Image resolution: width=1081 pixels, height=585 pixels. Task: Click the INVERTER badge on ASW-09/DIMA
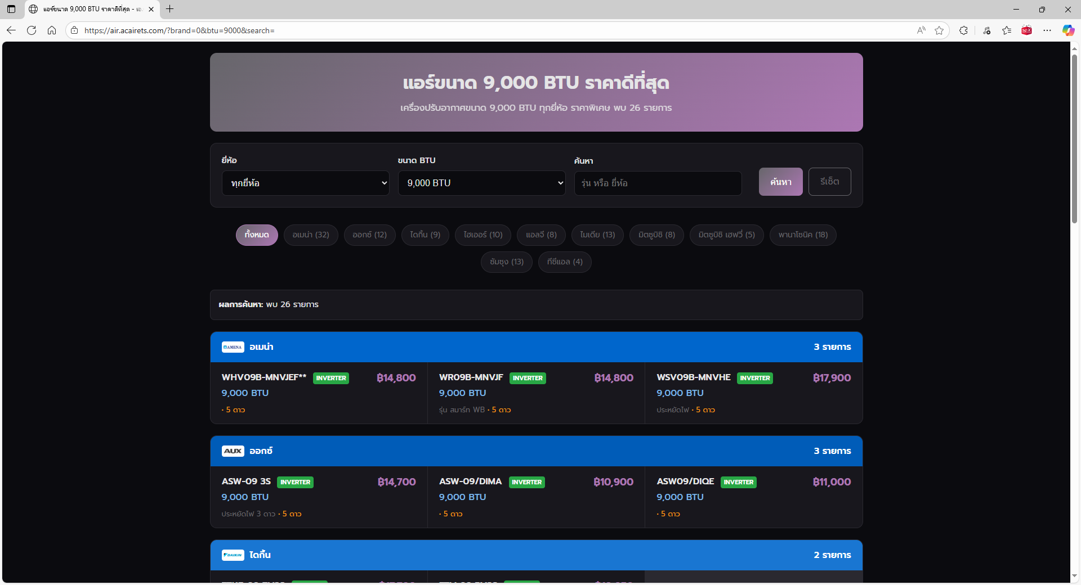click(527, 483)
